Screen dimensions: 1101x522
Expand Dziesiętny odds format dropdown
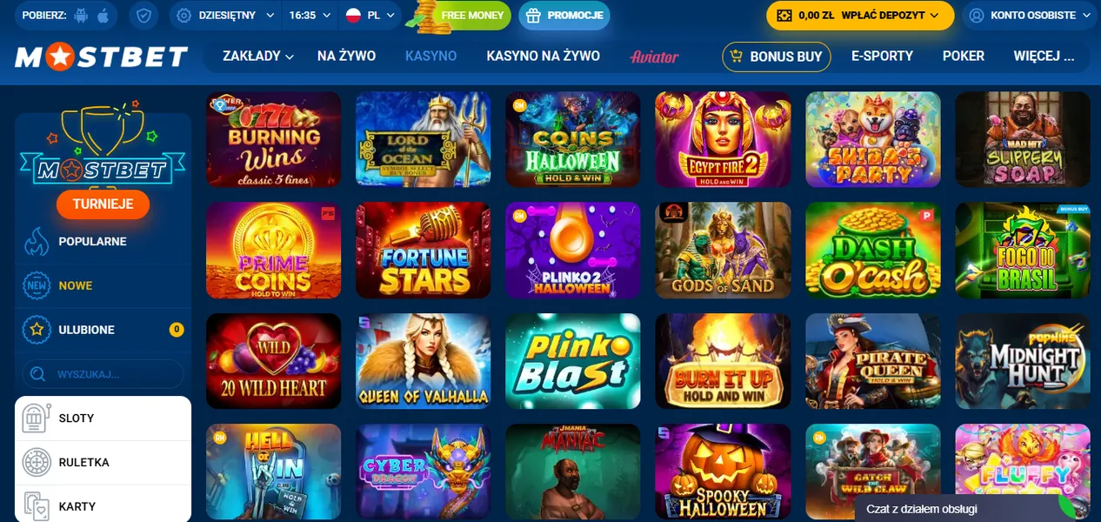pos(225,16)
